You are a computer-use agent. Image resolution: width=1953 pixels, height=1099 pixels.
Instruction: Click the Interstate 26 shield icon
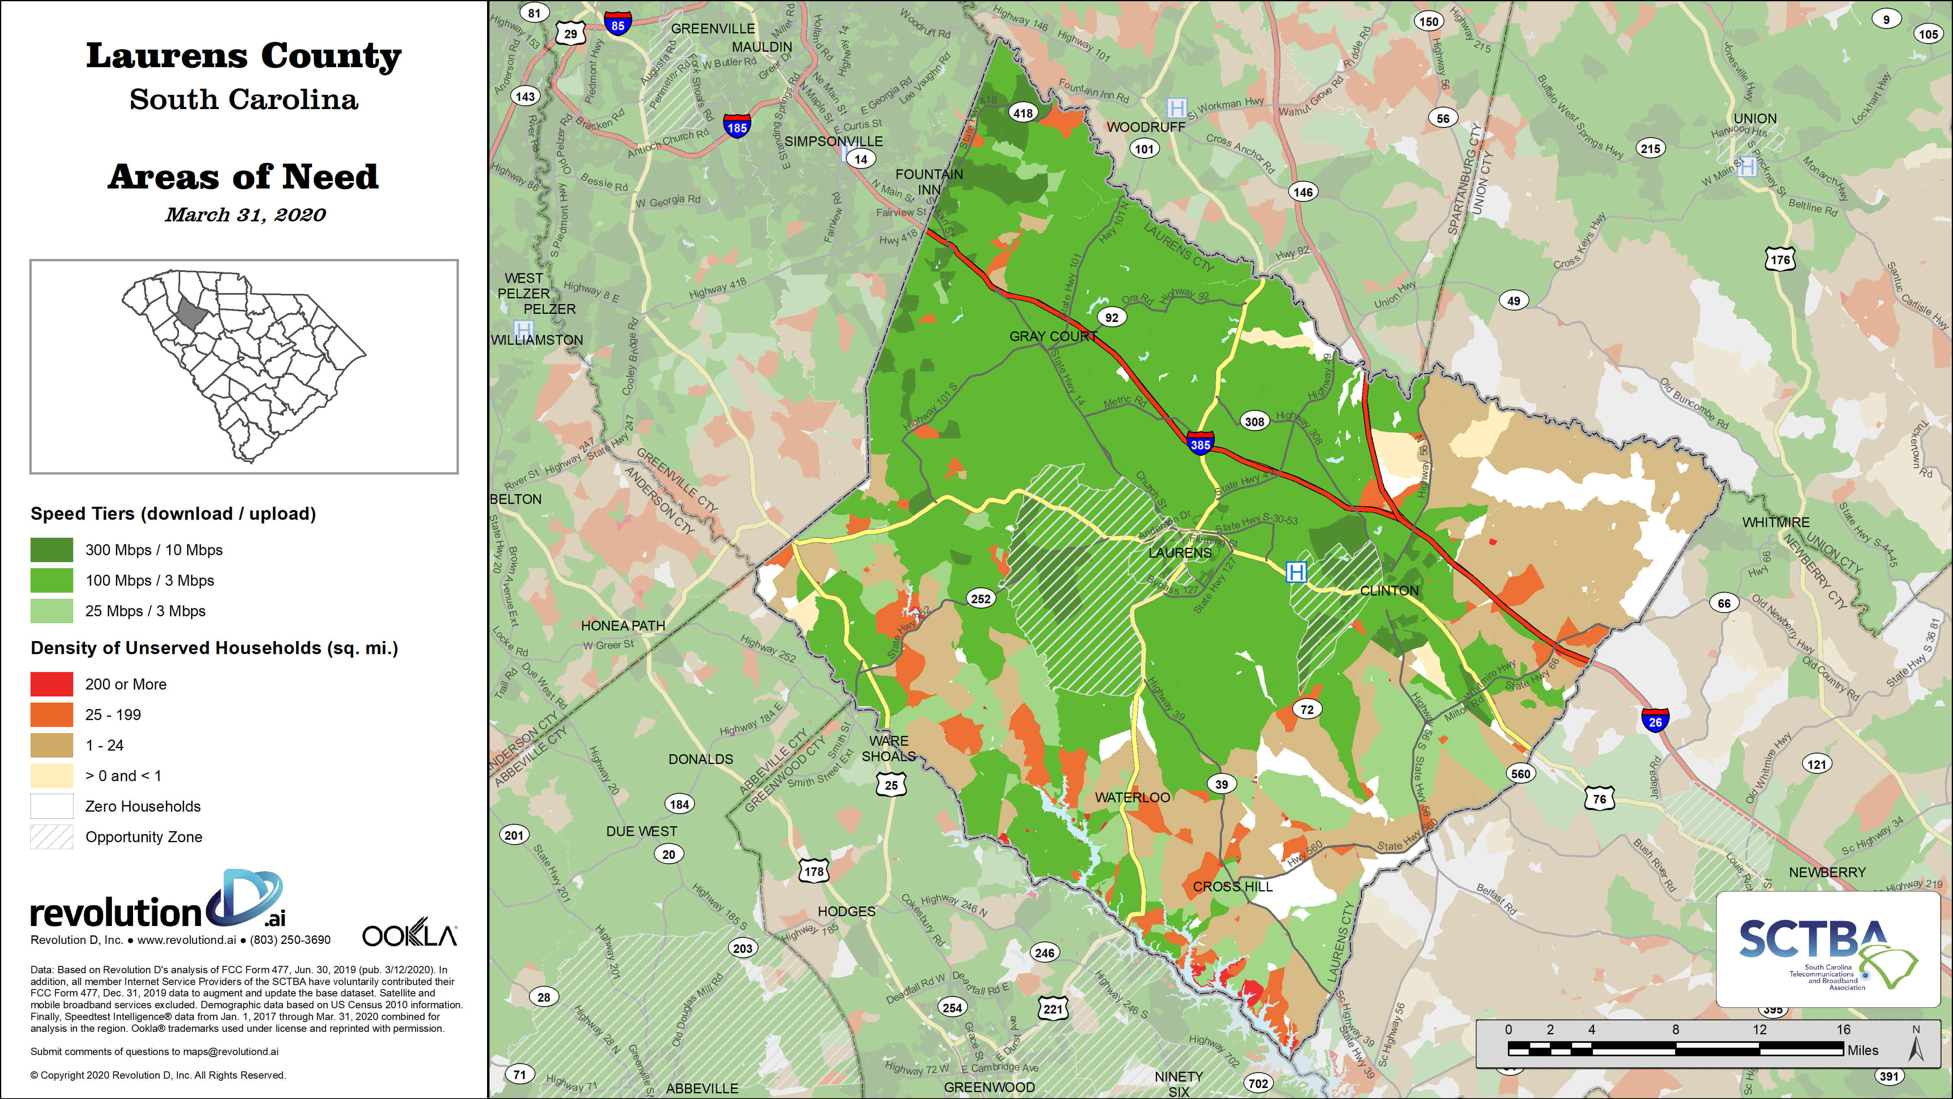1655,720
